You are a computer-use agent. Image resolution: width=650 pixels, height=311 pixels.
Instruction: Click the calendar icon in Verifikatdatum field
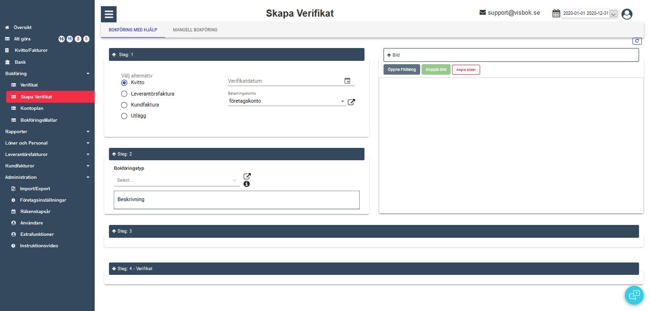click(x=347, y=81)
